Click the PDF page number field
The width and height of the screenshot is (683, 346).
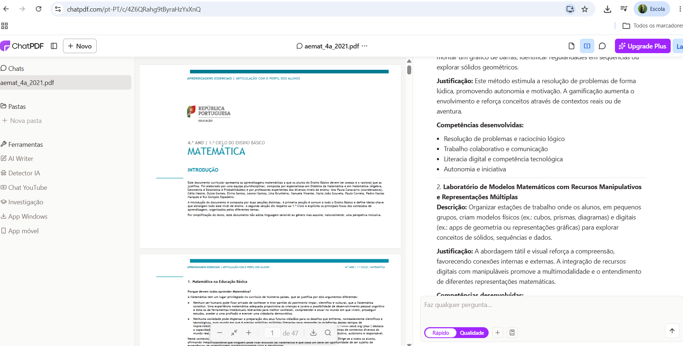(272, 333)
